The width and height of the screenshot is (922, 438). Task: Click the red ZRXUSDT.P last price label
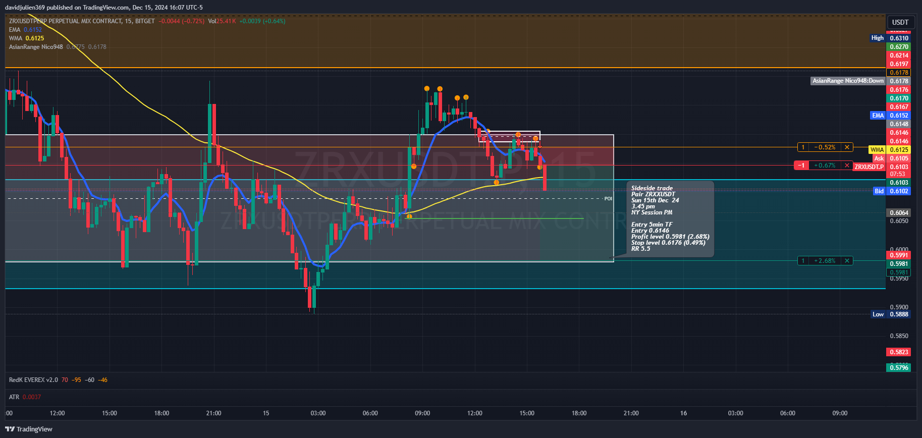pyautogui.click(x=882, y=167)
